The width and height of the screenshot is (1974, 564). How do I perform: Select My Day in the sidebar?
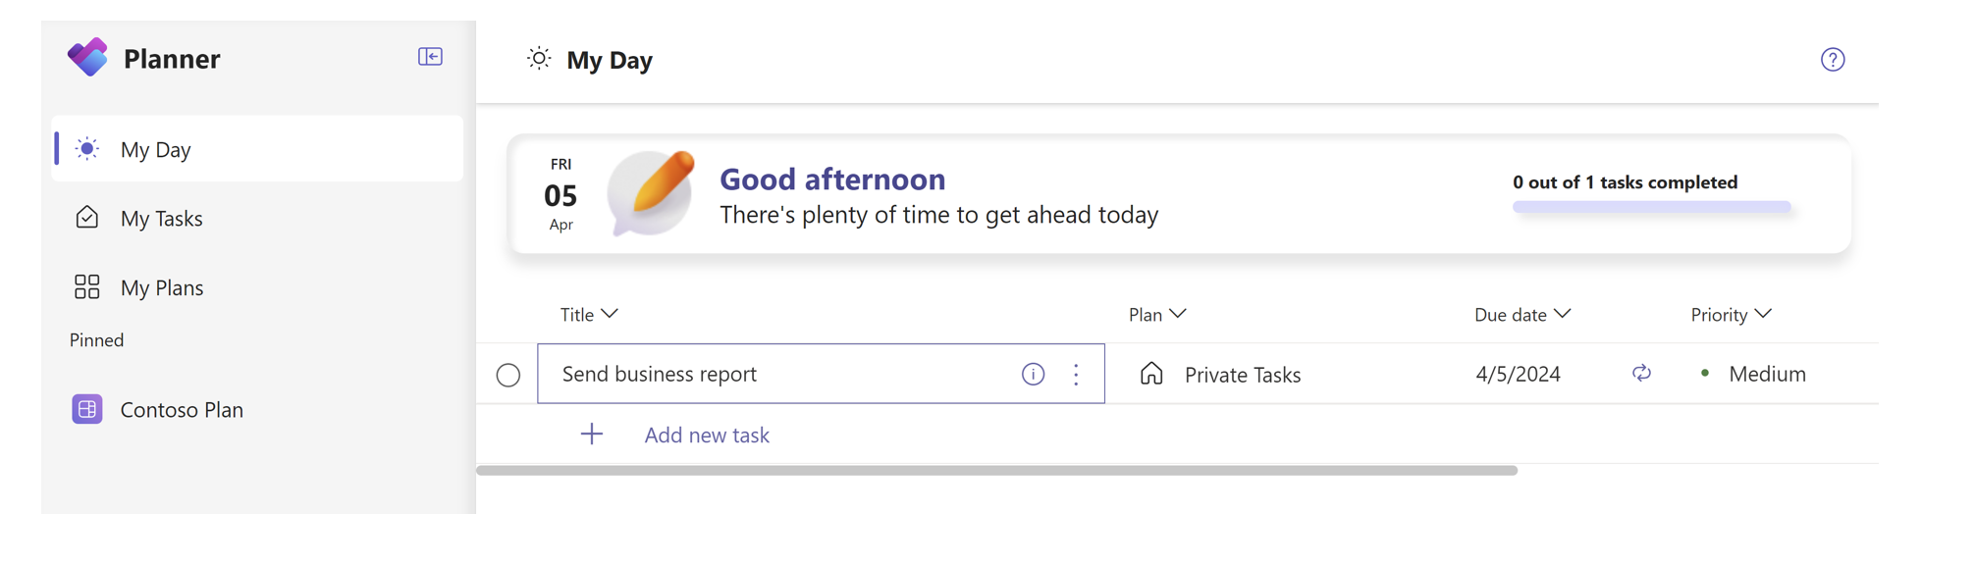(x=257, y=149)
